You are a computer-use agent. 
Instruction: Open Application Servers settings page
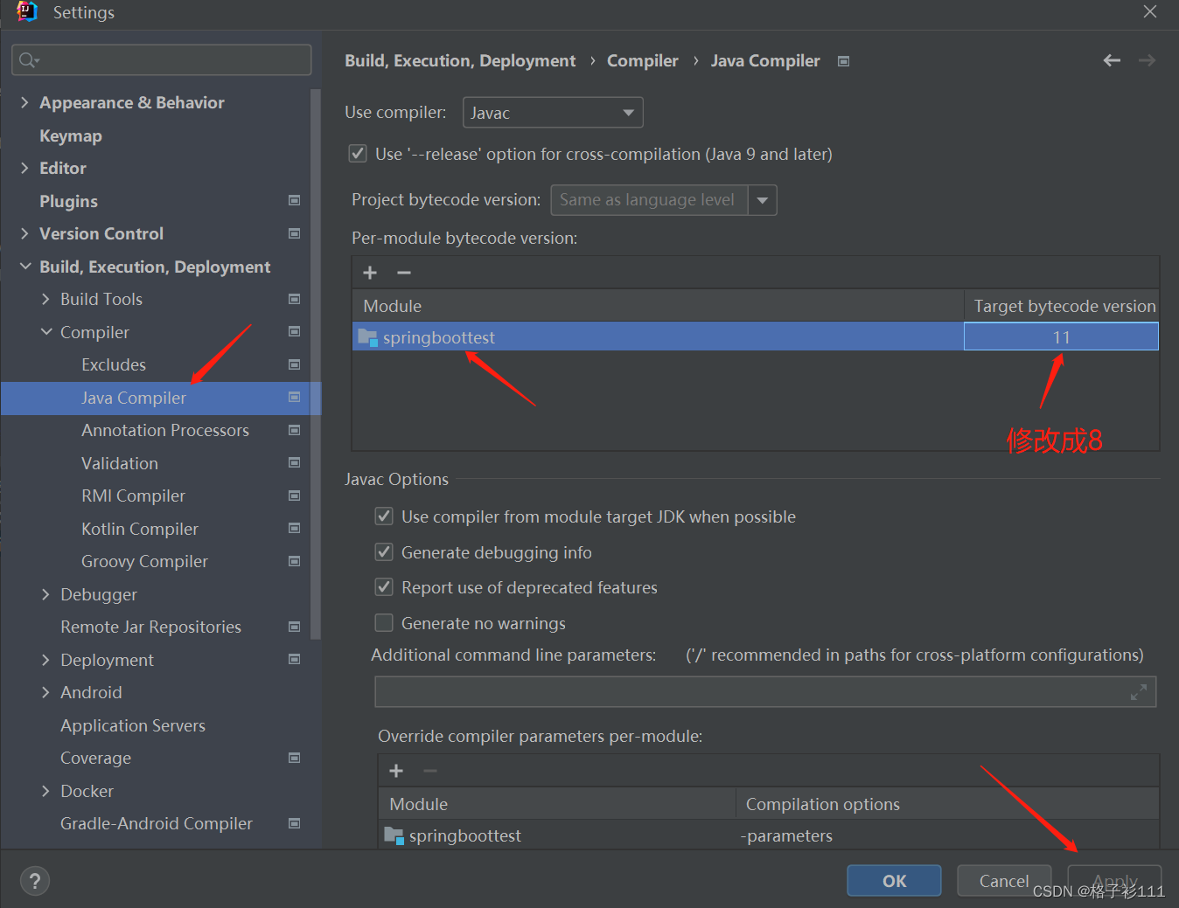(x=133, y=725)
